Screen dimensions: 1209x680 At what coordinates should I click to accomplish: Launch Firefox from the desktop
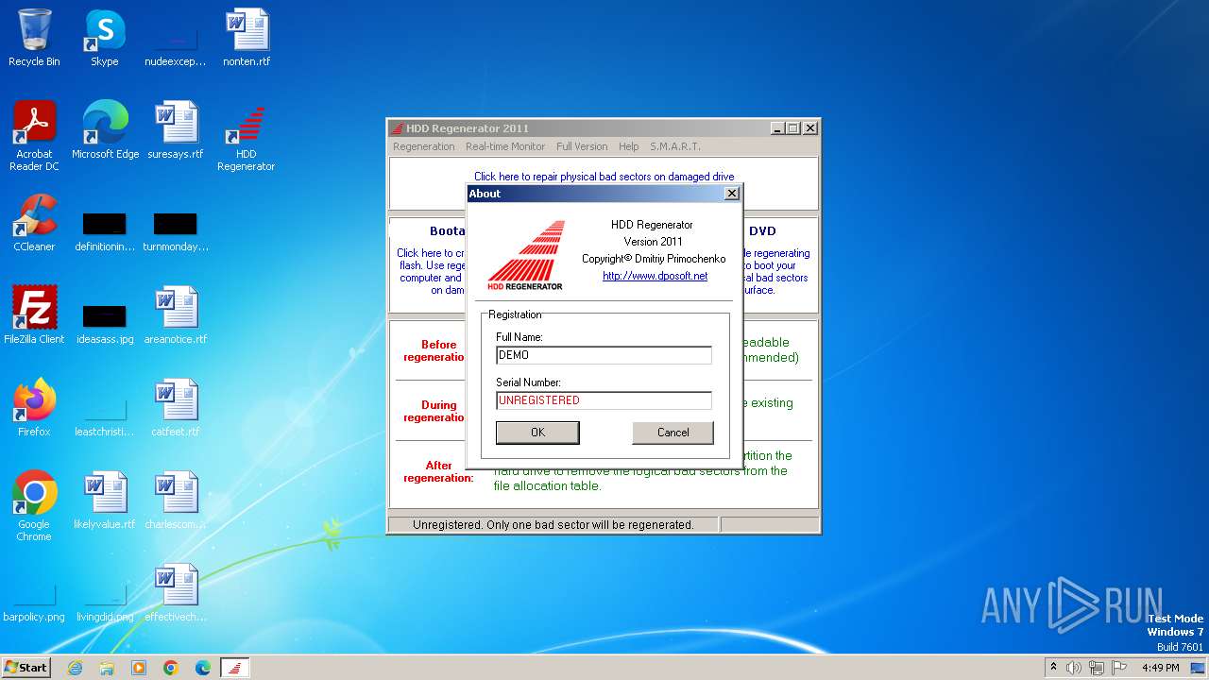click(x=34, y=408)
